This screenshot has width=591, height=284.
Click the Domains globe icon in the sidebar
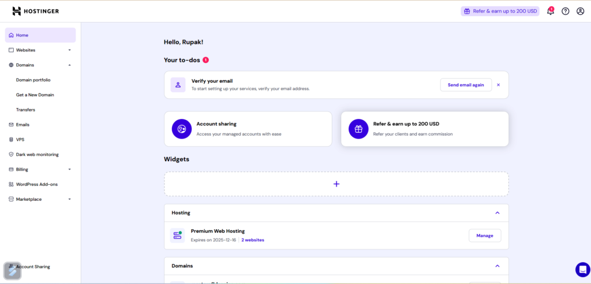11,65
